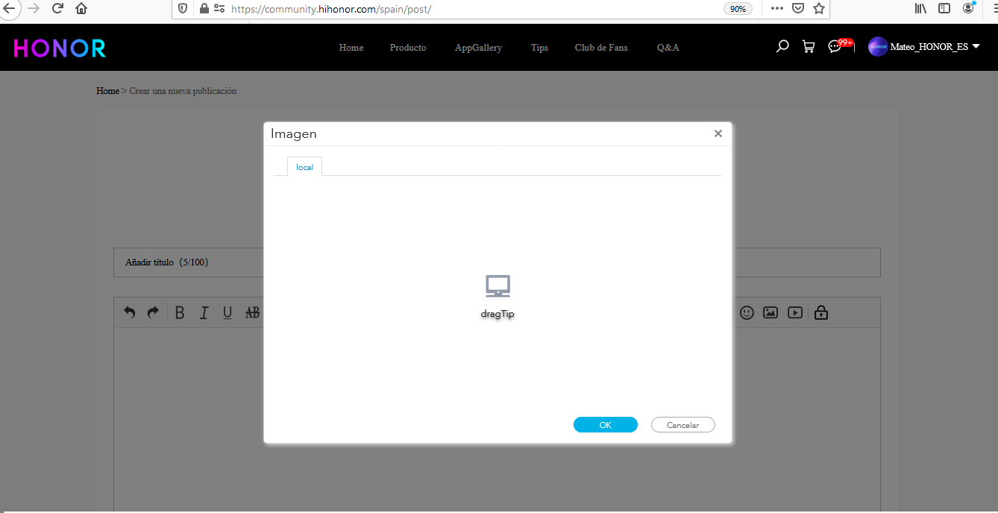Open the emoji picker in the editor toolbar
The width and height of the screenshot is (998, 513).
click(x=747, y=312)
